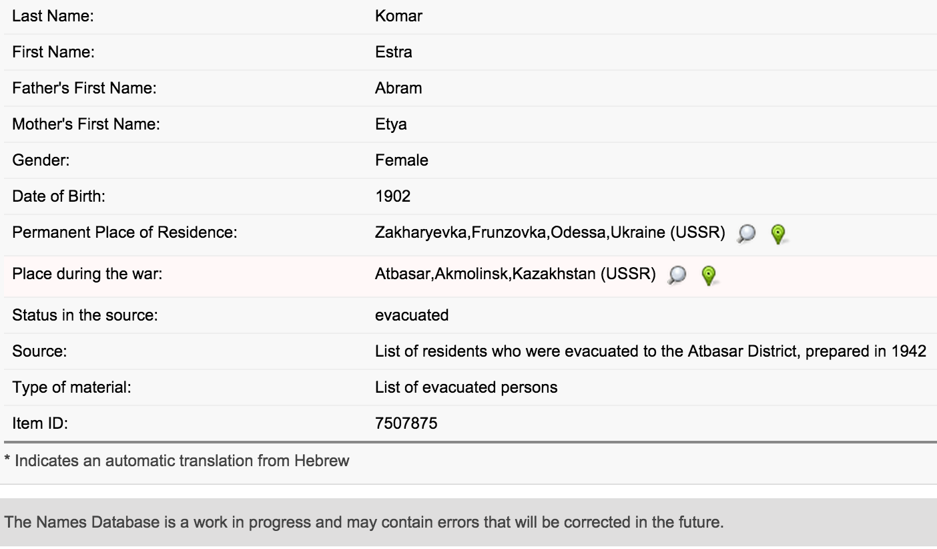The width and height of the screenshot is (937, 549).
Task: Click the automatic translation from Hebrew note
Action: coord(177,461)
